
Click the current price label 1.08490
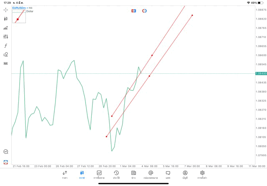coord(261,74)
